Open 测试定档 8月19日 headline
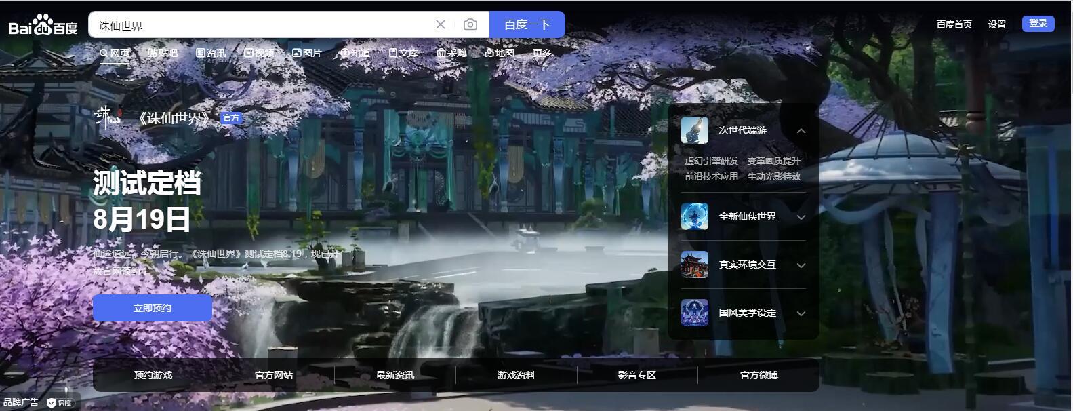This screenshot has height=411, width=1073. tap(147, 201)
